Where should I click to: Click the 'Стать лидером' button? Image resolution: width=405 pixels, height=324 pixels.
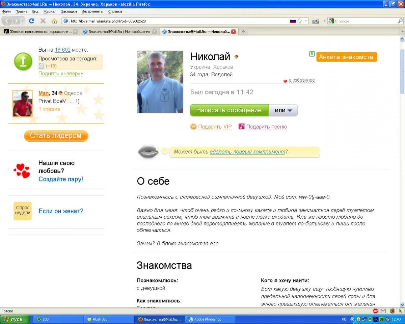pos(56,136)
